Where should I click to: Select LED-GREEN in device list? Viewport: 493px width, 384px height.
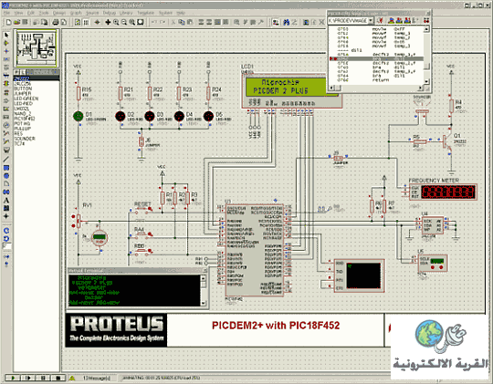tap(26, 99)
